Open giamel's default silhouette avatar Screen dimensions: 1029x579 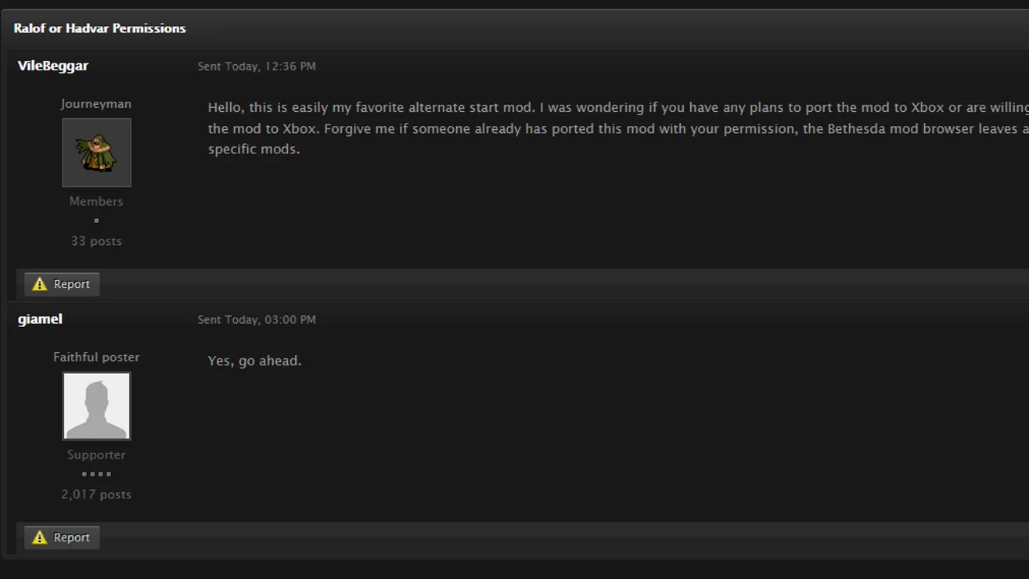coord(96,406)
